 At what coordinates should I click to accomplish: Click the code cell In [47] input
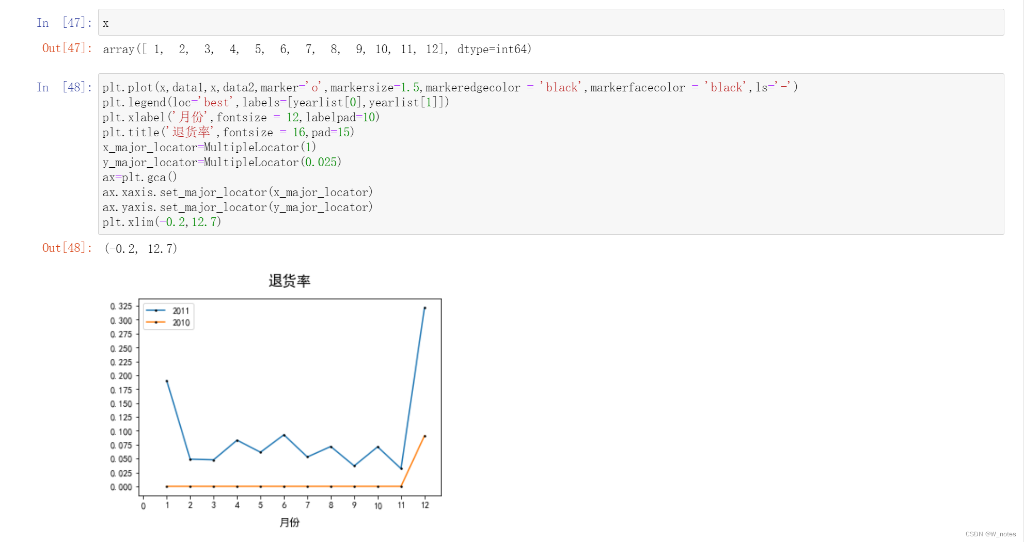click(x=550, y=23)
